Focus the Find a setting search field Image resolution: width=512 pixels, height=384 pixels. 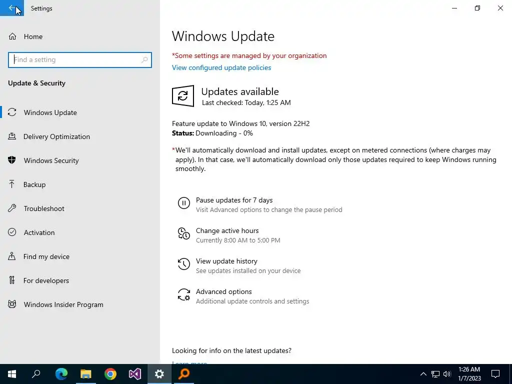tap(80, 60)
